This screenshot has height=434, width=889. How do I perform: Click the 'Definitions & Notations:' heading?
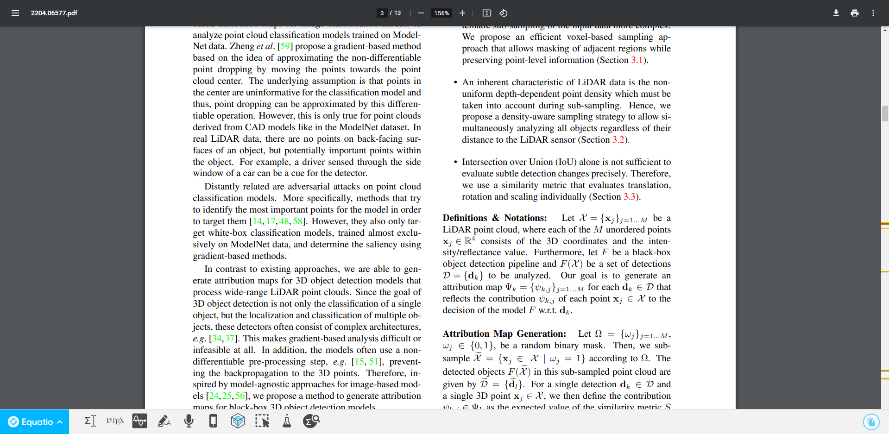point(495,218)
